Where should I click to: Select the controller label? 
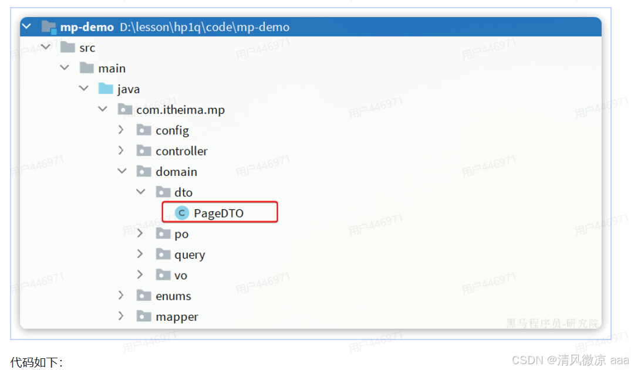pos(181,151)
